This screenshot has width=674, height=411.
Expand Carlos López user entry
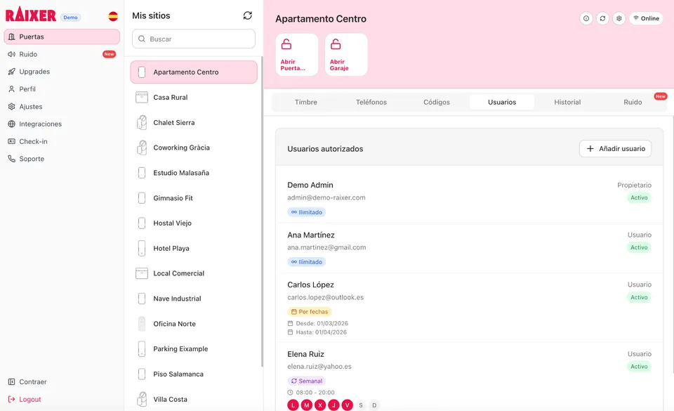(469, 308)
